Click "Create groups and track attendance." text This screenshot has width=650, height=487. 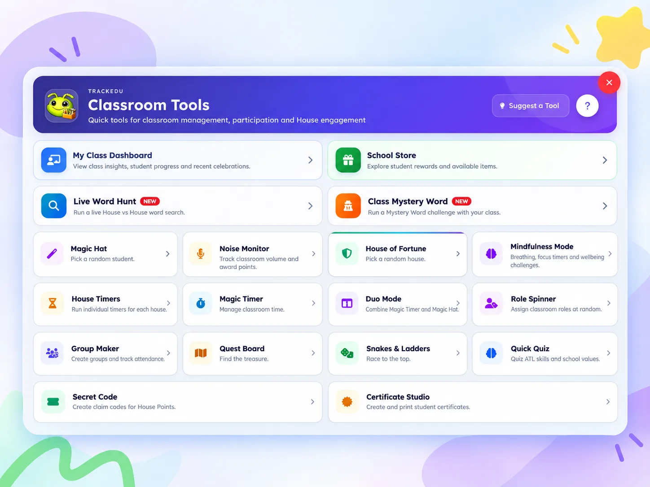pyautogui.click(x=118, y=359)
